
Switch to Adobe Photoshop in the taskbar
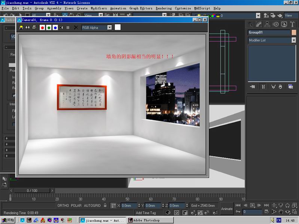point(150,220)
